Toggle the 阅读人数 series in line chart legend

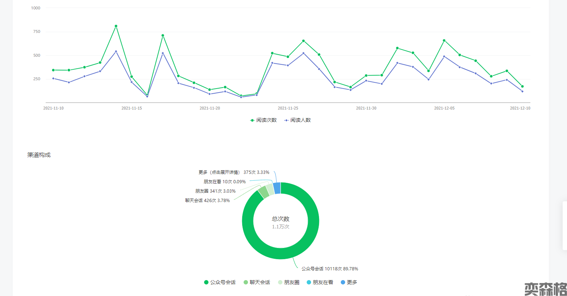[x=298, y=120]
